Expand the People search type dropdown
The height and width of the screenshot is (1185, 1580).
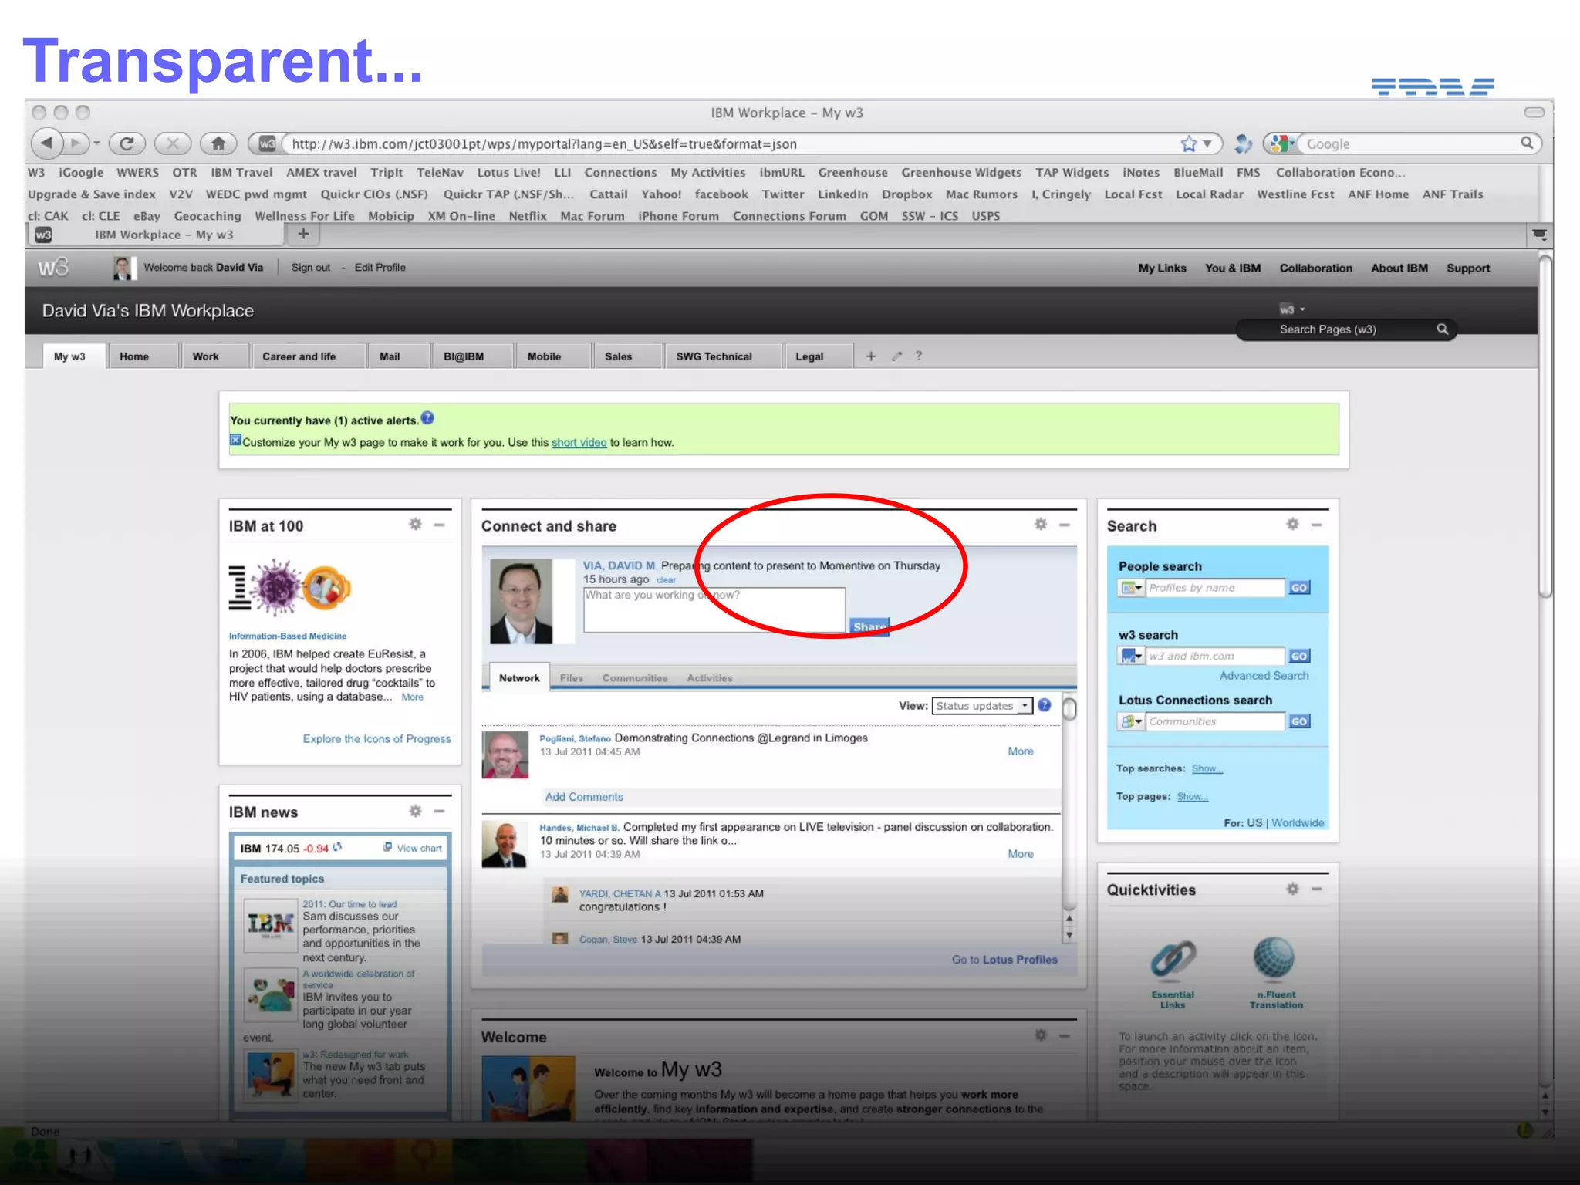[1131, 588]
